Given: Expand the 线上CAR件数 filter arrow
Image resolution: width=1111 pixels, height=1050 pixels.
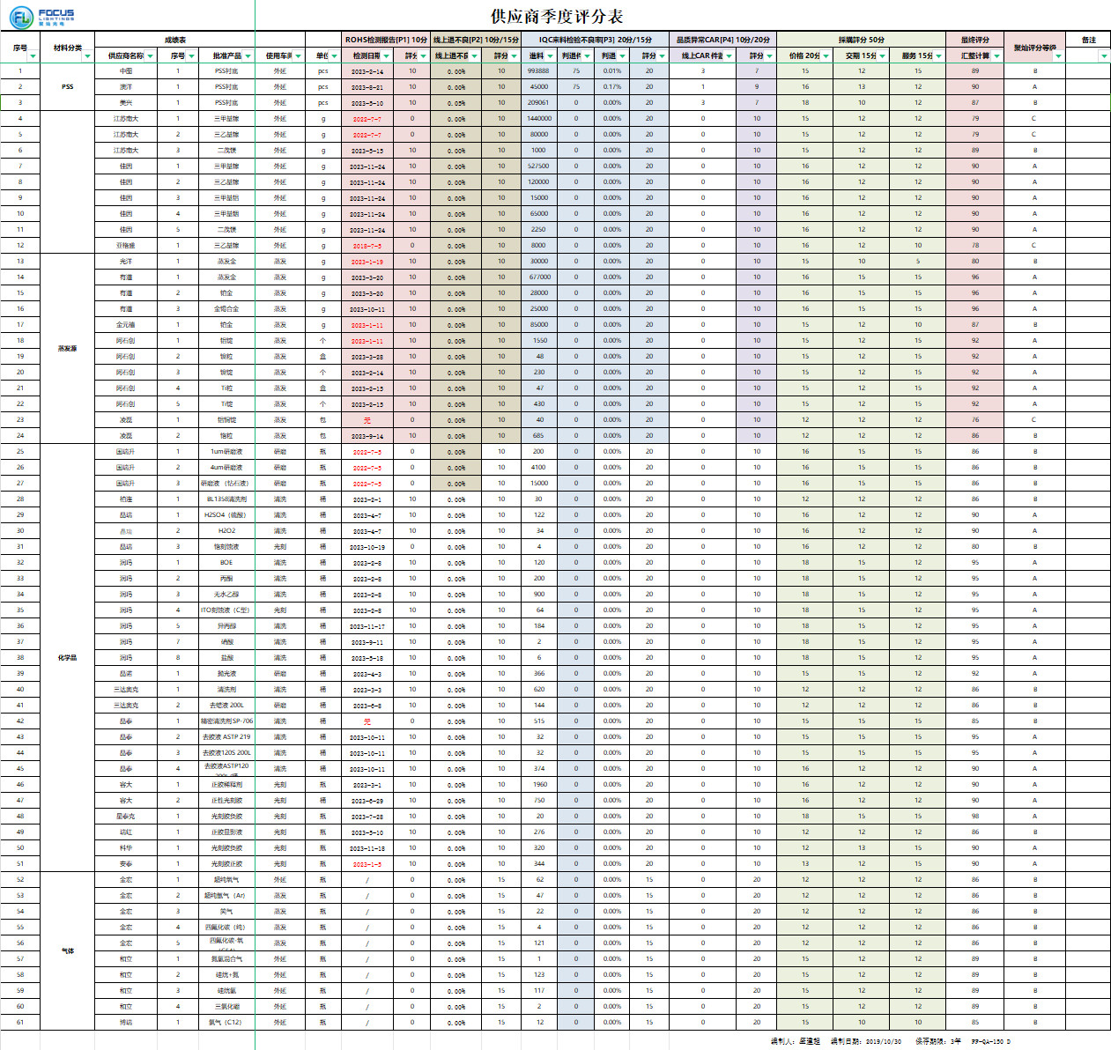Looking at the screenshot, I should (730, 56).
